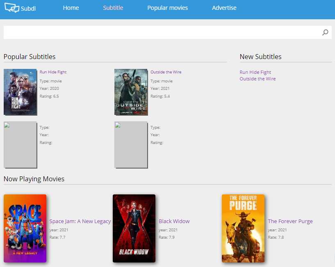Click 'Type: movie' under Run Hide Fight
Screen dimensions: 335x267
pyautogui.click(x=50, y=81)
